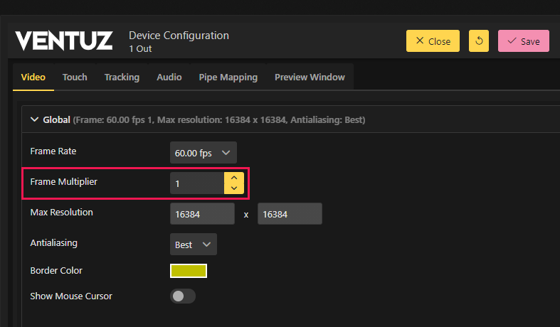Select the Audio tab

[169, 77]
